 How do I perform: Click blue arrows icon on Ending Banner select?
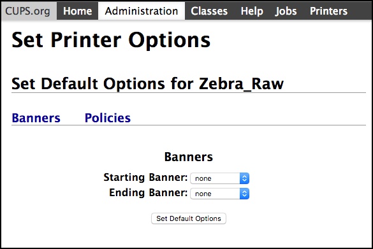[x=244, y=194]
